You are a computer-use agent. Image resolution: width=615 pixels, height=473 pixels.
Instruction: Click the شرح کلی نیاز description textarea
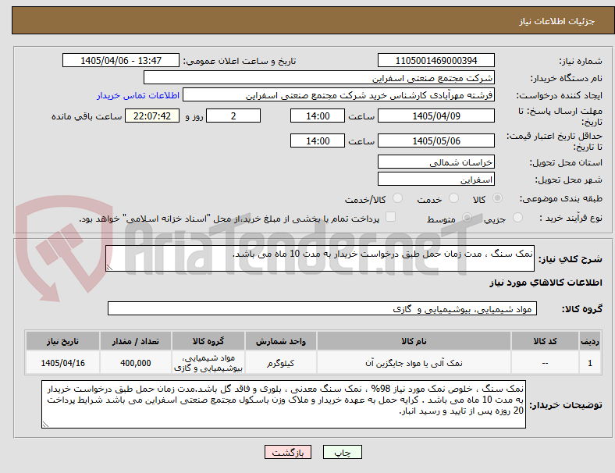320,258
